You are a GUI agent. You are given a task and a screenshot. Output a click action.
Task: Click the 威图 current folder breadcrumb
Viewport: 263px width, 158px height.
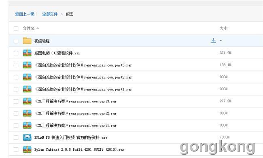click(70, 14)
